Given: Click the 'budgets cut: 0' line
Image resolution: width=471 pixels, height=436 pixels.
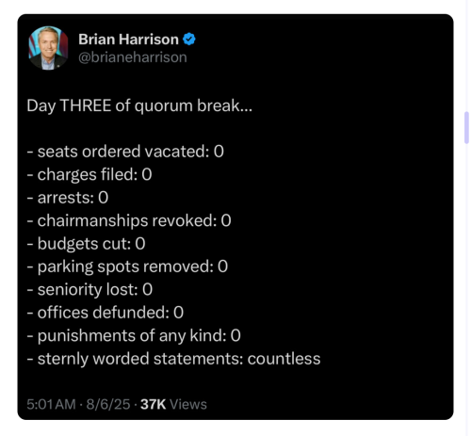Looking at the screenshot, I should point(86,244).
